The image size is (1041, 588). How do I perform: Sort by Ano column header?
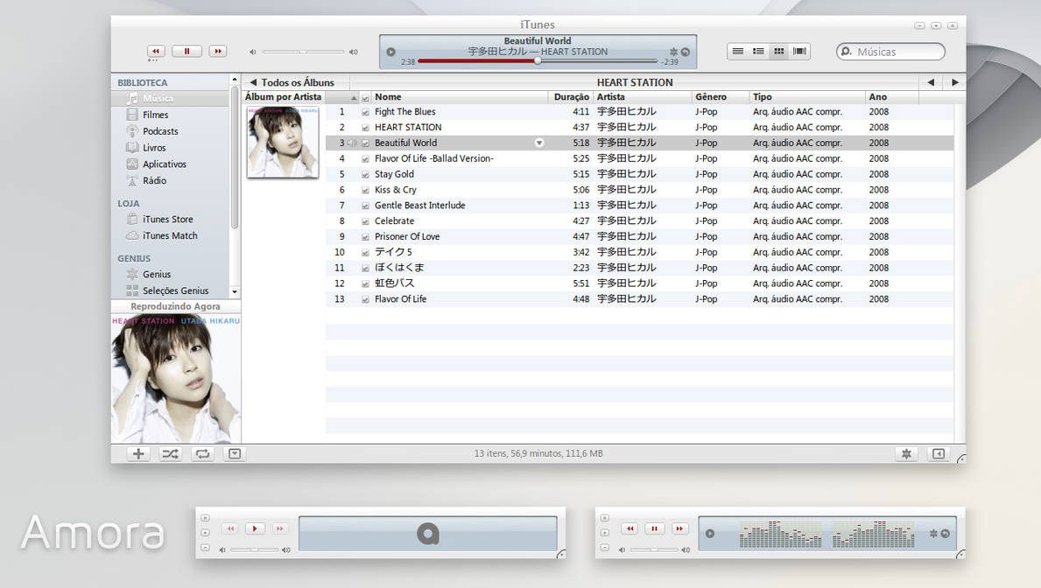pyautogui.click(x=892, y=97)
